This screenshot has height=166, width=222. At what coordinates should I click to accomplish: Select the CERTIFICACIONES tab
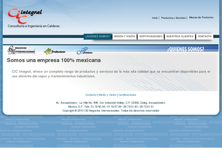(x=151, y=37)
